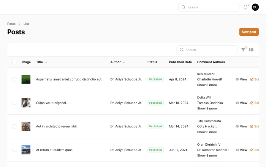The height and width of the screenshot is (167, 266).
Task: Click the date Jun 17, 2024
Action: coord(178,150)
